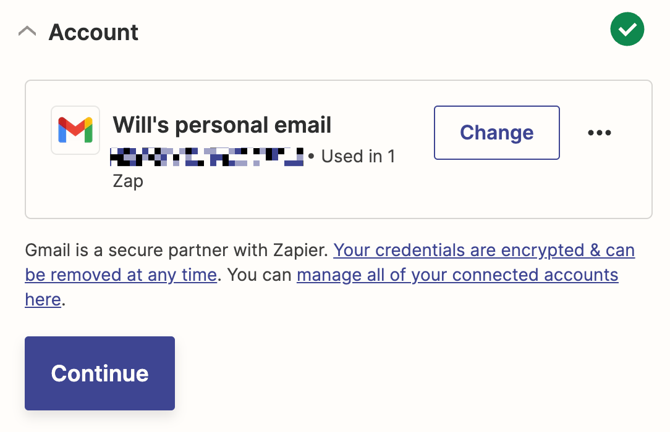The width and height of the screenshot is (670, 432).
Task: Select "Will's personal email" account name
Action: pyautogui.click(x=222, y=125)
